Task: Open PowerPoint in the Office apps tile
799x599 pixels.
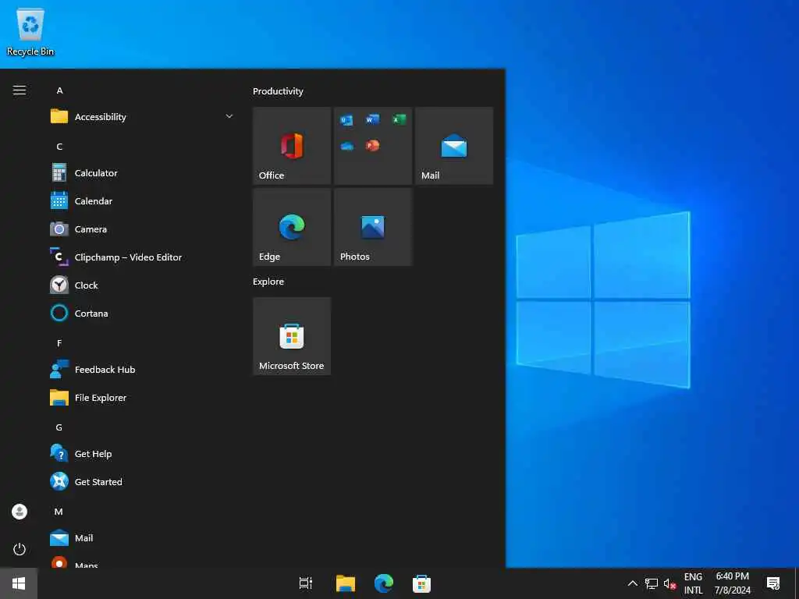Action: click(x=372, y=146)
